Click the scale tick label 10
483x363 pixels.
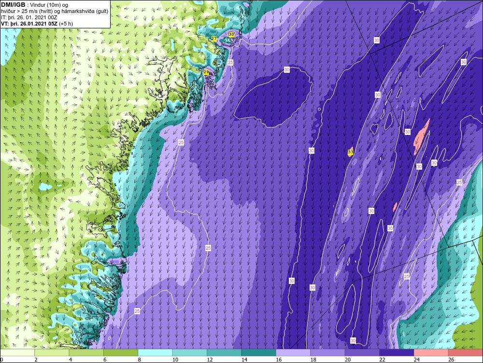175,360
